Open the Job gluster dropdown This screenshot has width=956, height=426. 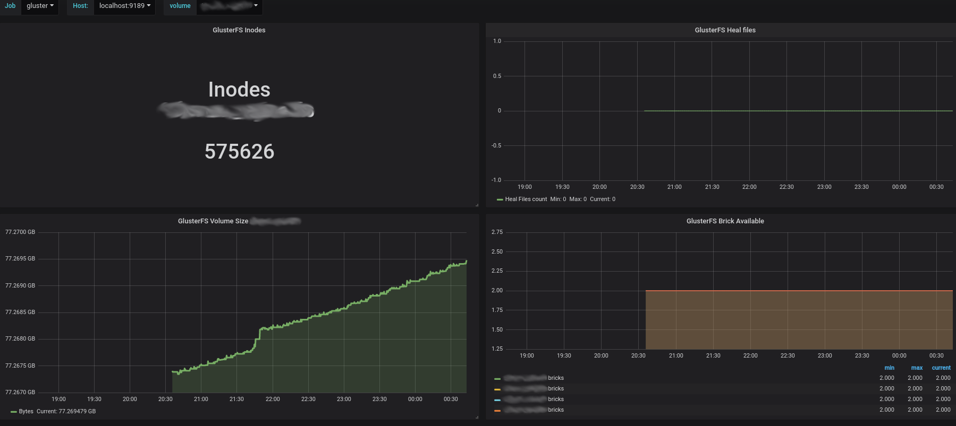(40, 6)
